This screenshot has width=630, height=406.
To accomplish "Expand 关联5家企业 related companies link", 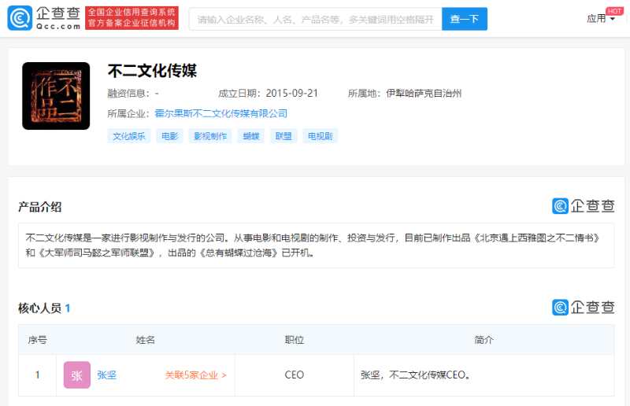I will click(x=195, y=375).
